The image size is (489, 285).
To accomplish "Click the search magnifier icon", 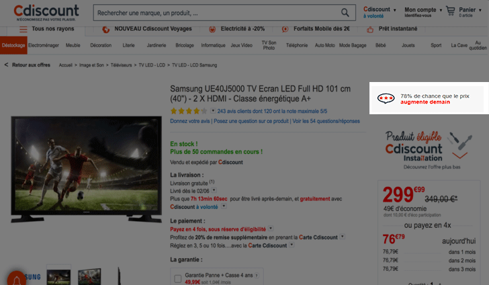I will coord(345,13).
